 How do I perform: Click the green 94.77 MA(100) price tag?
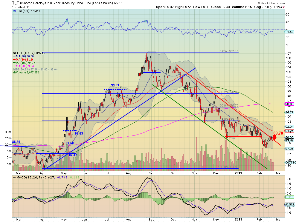click(289, 112)
